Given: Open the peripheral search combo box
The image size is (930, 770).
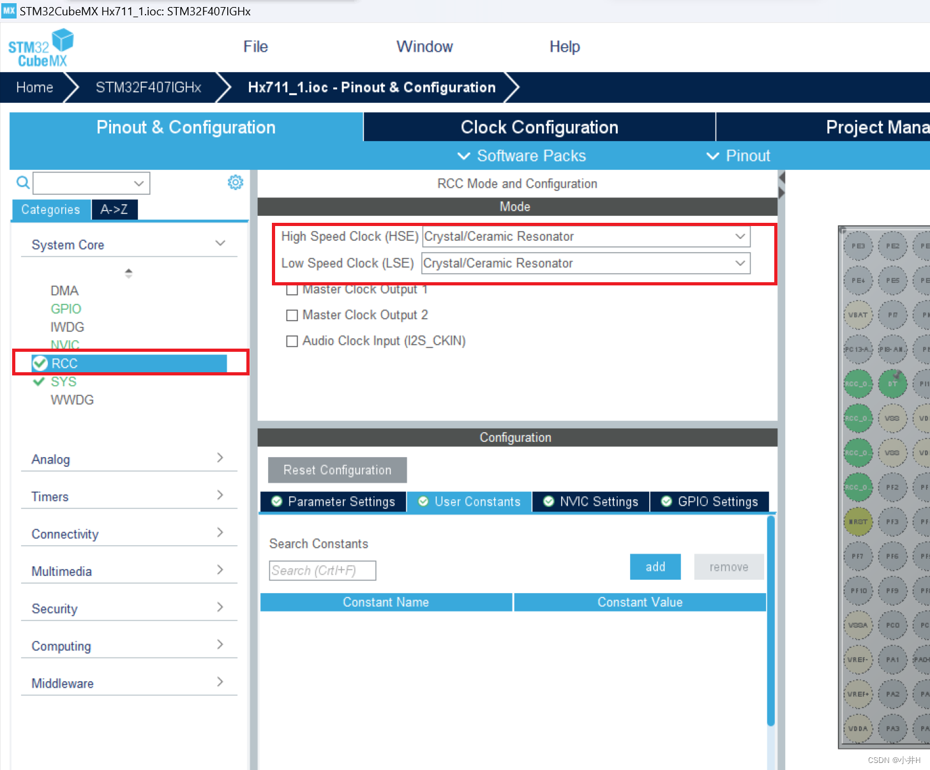Looking at the screenshot, I should click(91, 183).
